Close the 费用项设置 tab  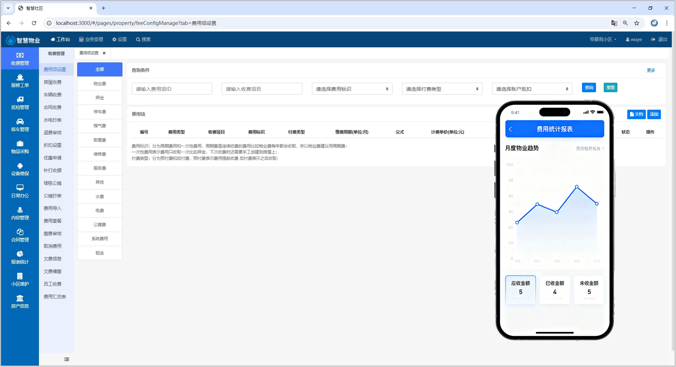click(x=104, y=53)
